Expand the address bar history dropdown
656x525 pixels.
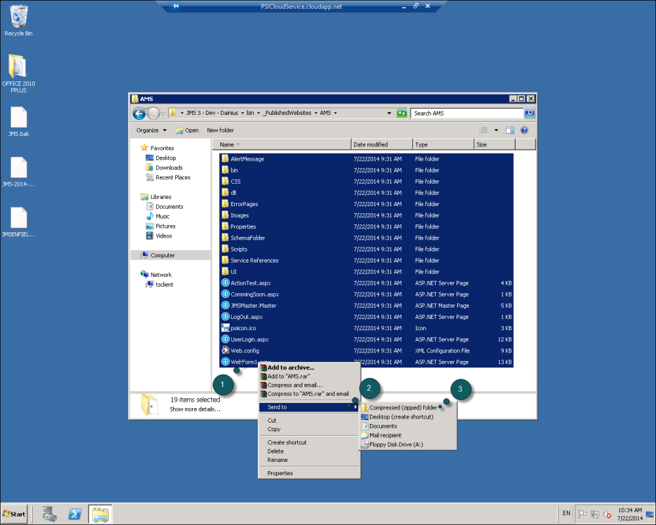(x=389, y=113)
